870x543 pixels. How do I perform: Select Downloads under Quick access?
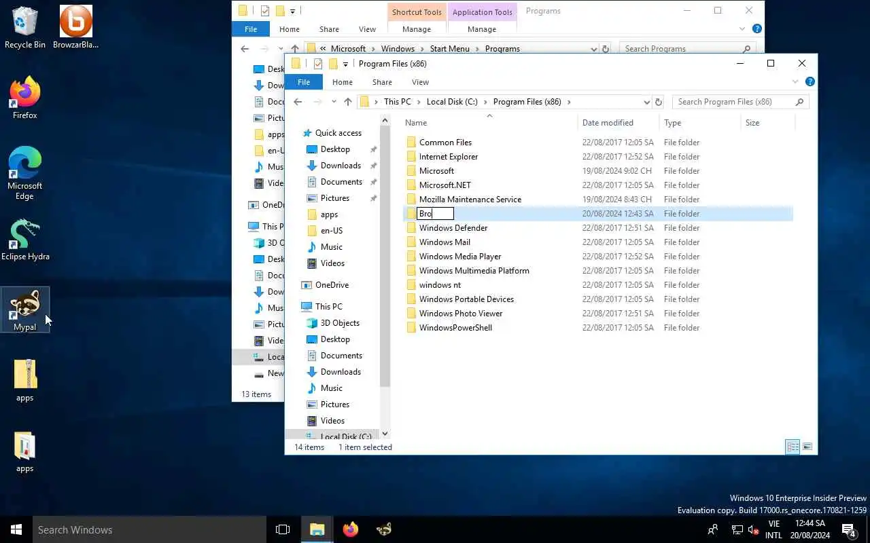click(x=341, y=166)
